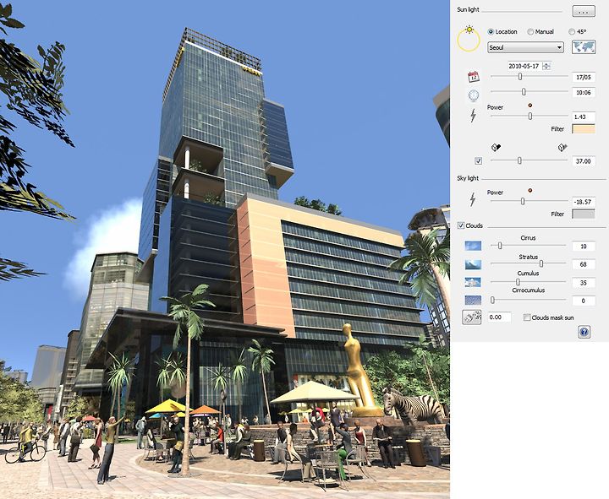Click the clock time icon
Screen dimensions: 609x499
pos(474,95)
